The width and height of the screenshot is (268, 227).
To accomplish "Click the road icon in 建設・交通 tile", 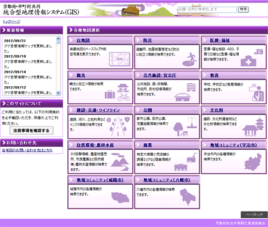I will pyautogui.click(x=117, y=127).
